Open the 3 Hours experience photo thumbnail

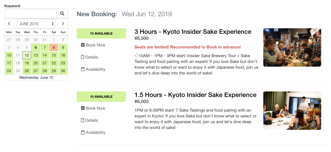(292, 48)
